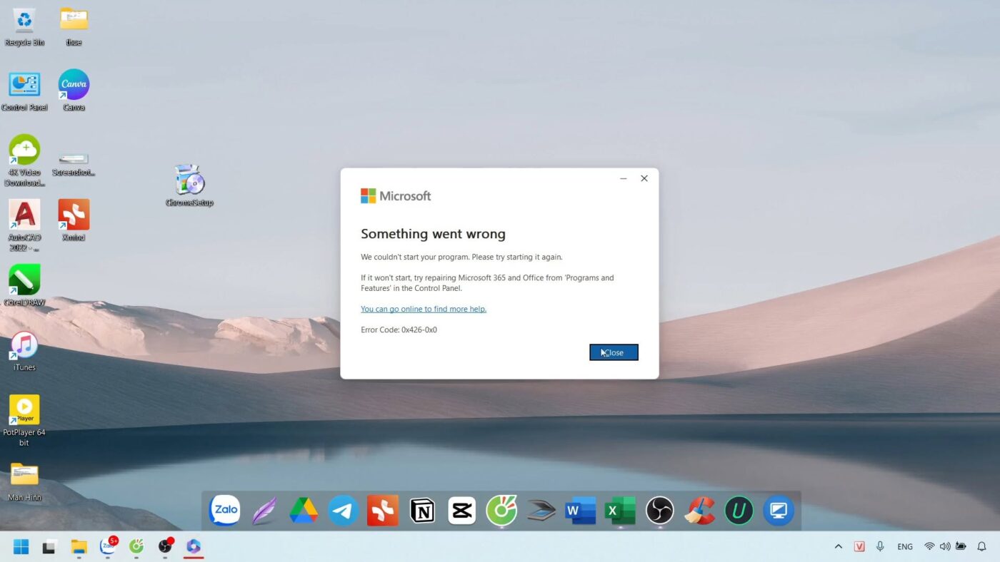
Task: Check battery status in tray
Action: (x=961, y=547)
